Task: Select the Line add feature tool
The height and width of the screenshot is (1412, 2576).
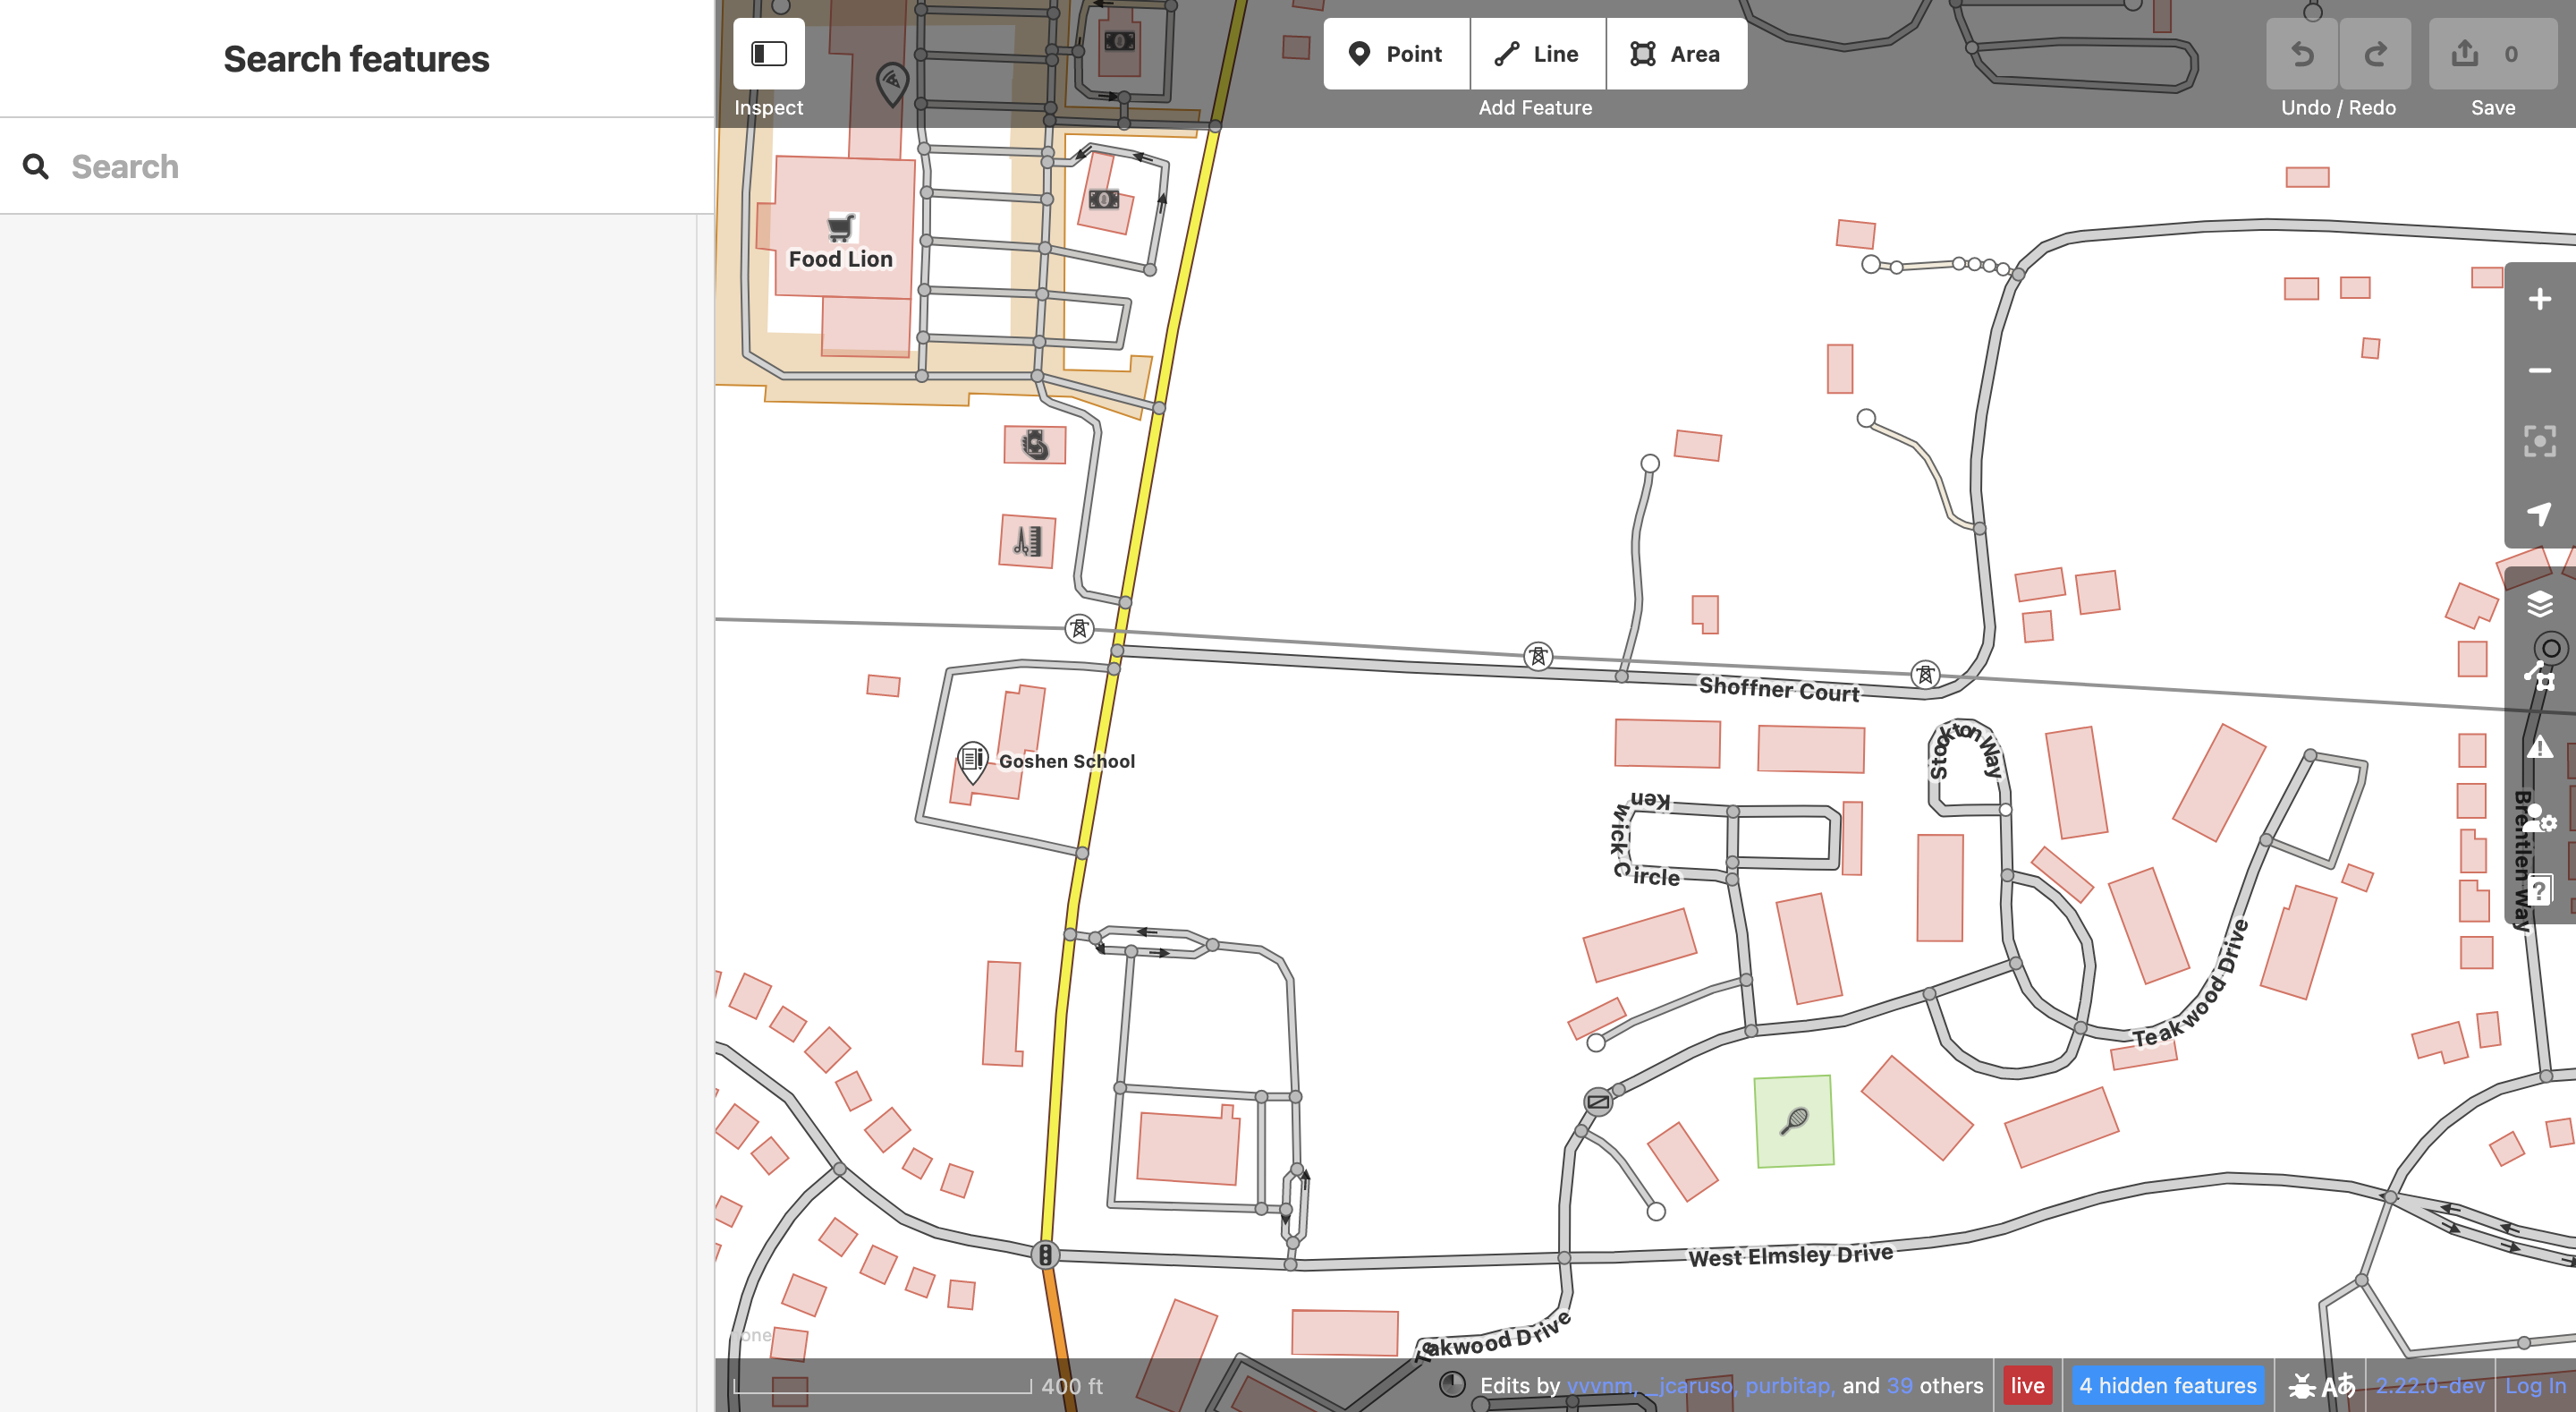Action: (1537, 54)
